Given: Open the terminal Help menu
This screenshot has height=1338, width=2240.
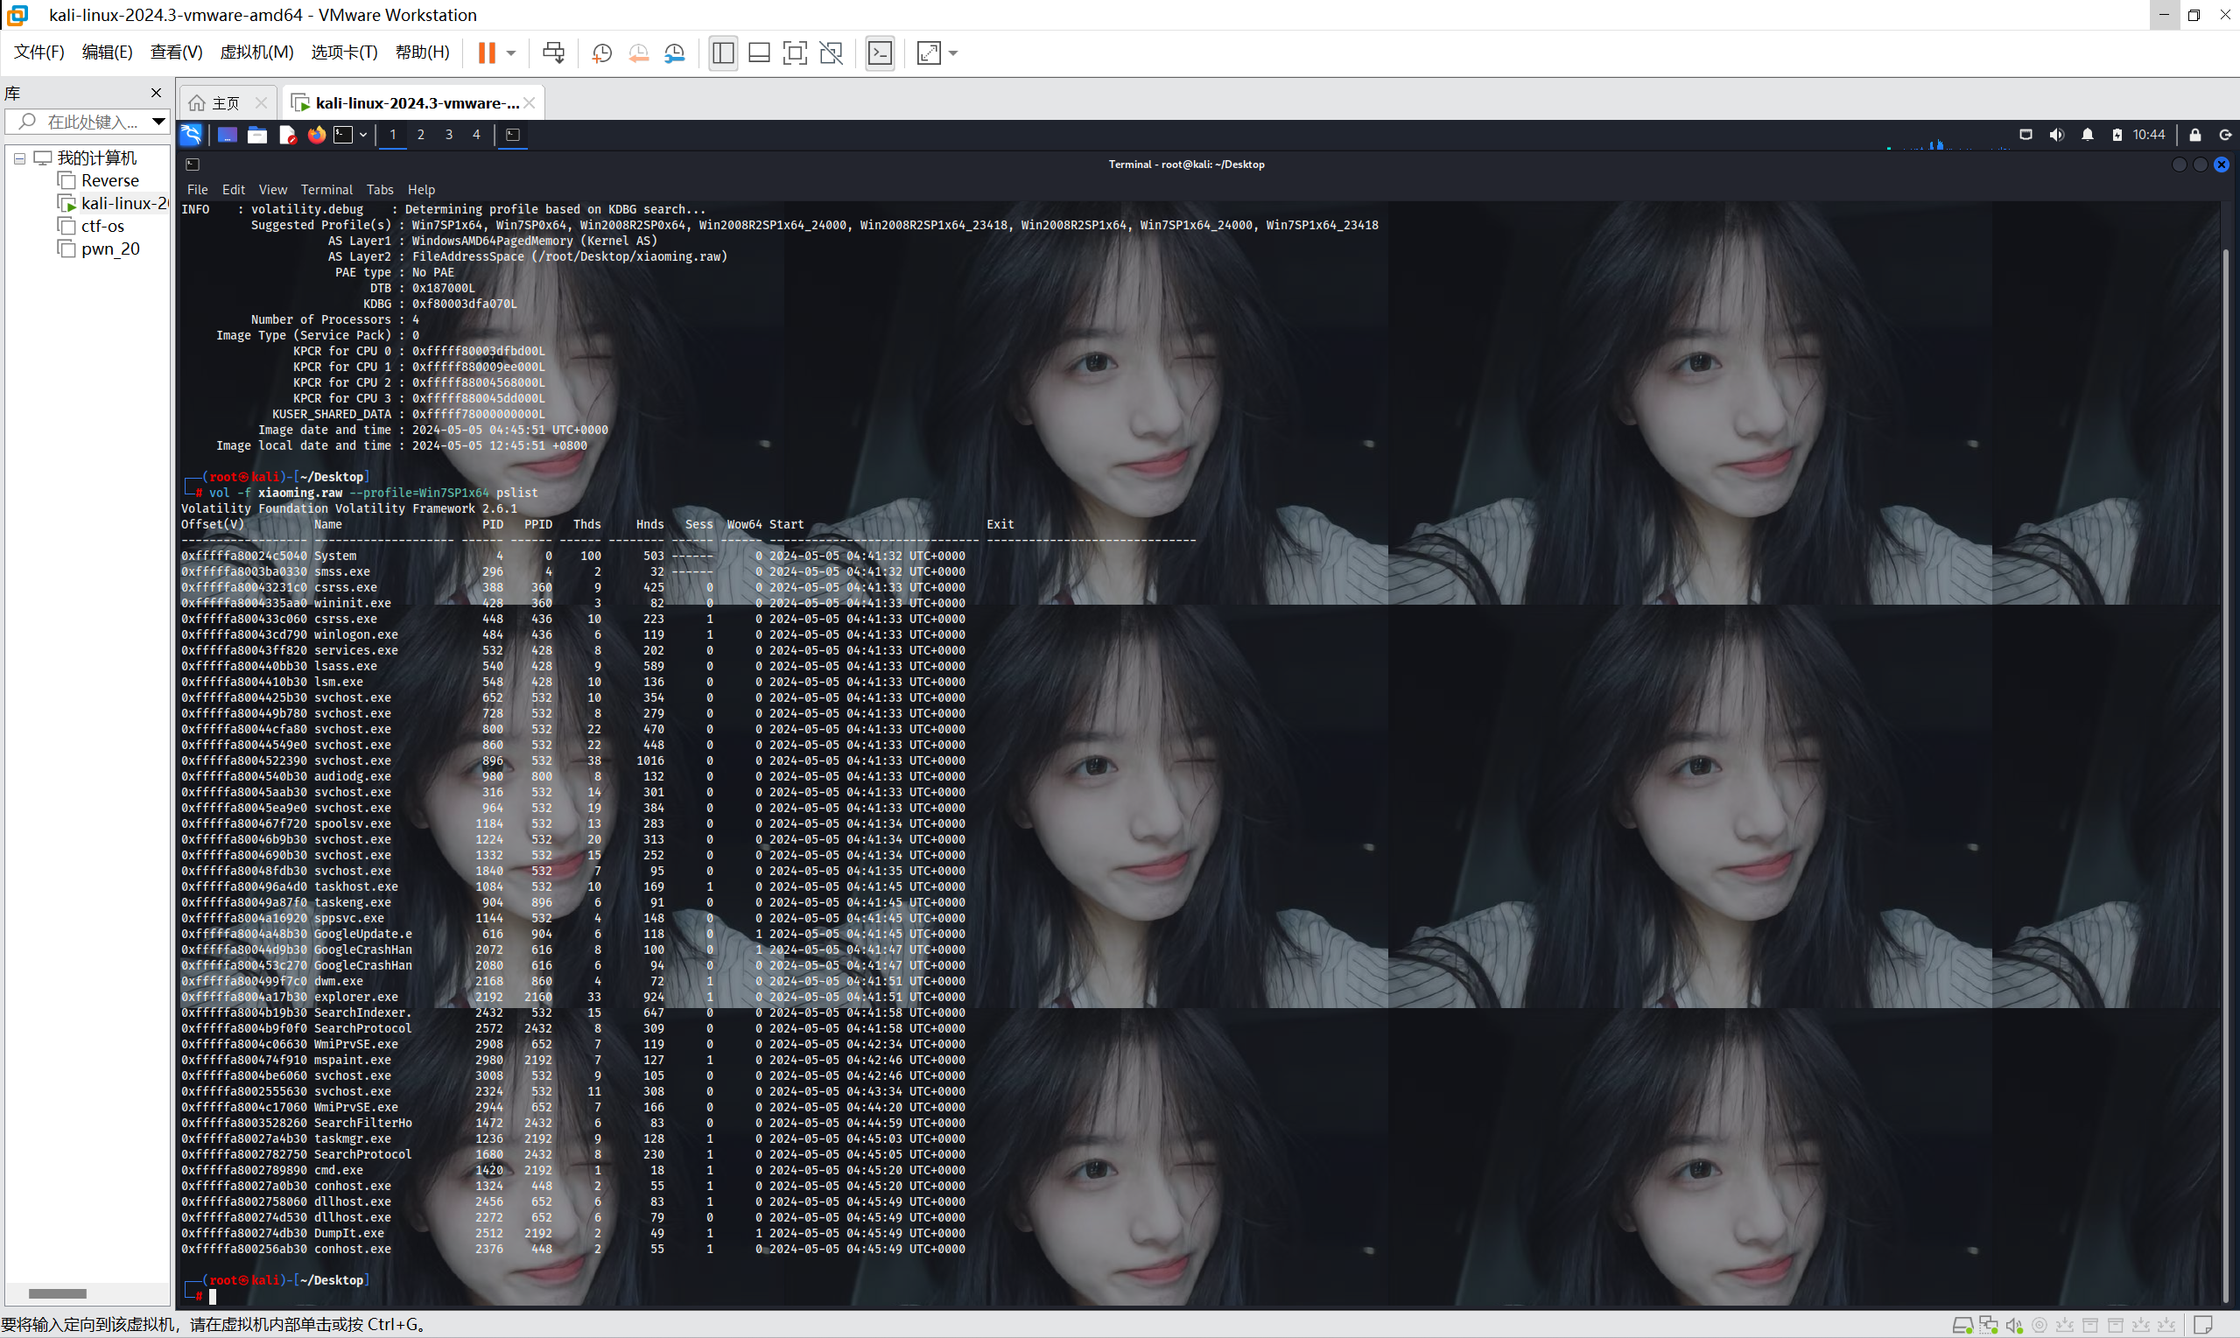Looking at the screenshot, I should pos(421,189).
